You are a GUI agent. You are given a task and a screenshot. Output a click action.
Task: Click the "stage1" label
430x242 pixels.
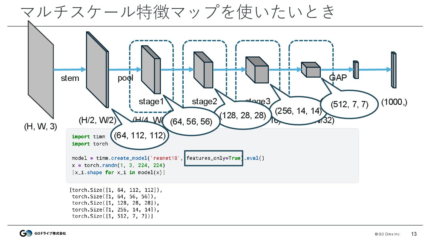(x=151, y=102)
